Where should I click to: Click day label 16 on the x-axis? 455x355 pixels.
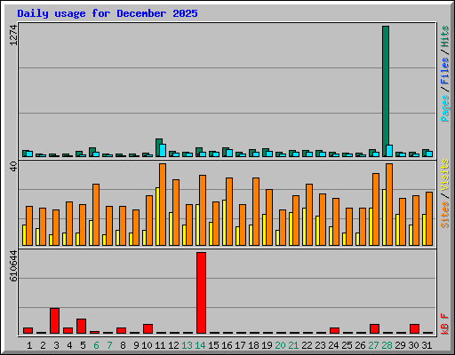pyautogui.click(x=227, y=345)
